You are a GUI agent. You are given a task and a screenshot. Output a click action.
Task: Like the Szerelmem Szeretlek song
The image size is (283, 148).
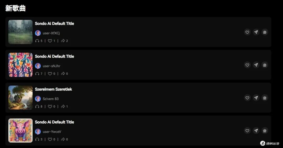[247, 98]
